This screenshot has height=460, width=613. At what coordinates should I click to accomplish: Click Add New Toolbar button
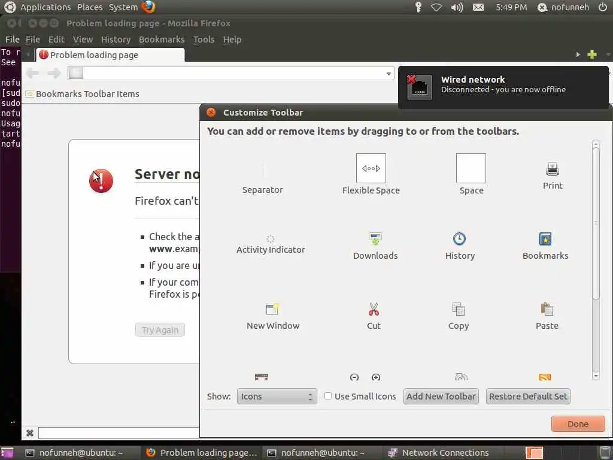coord(441,397)
